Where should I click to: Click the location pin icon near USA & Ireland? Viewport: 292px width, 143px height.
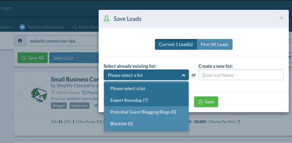pyautogui.click(x=53, y=92)
